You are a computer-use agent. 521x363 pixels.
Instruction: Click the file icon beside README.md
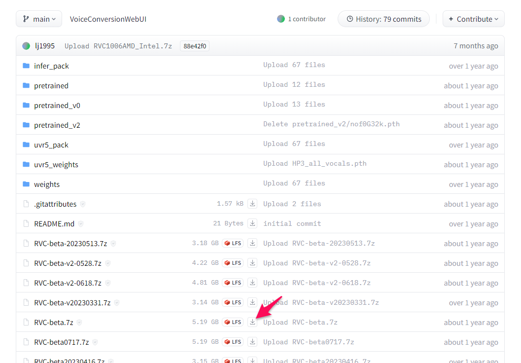tap(26, 223)
